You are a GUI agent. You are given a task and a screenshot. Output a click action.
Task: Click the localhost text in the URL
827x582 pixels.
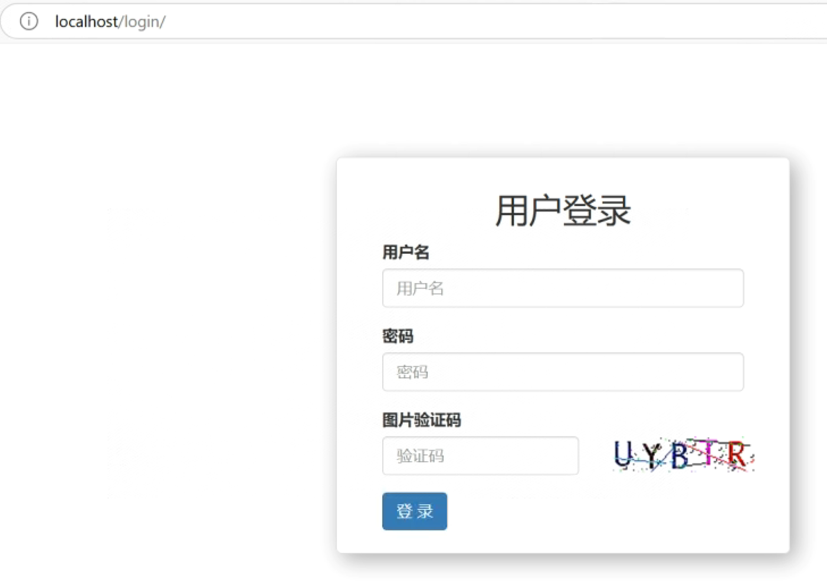point(87,21)
